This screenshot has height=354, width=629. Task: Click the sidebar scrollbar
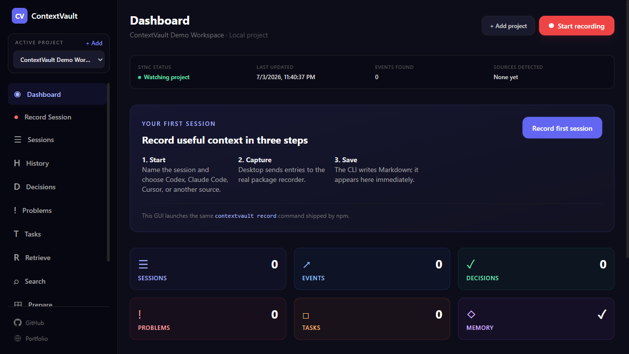pyautogui.click(x=108, y=172)
